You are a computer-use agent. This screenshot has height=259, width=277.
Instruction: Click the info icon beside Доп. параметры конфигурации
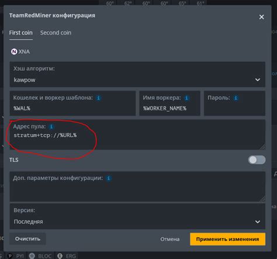click(109, 178)
